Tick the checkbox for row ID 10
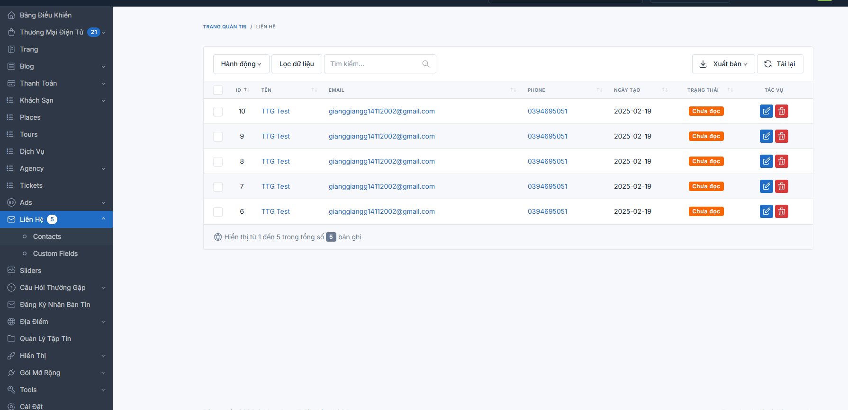Viewport: 848px width, 410px height. (218, 112)
